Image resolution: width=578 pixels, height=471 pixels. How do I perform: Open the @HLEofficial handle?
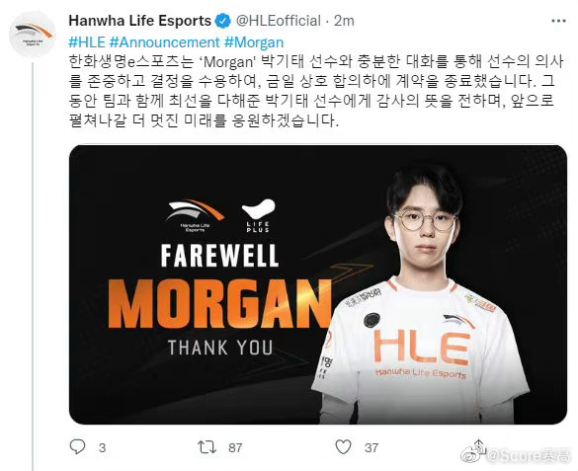(x=279, y=21)
